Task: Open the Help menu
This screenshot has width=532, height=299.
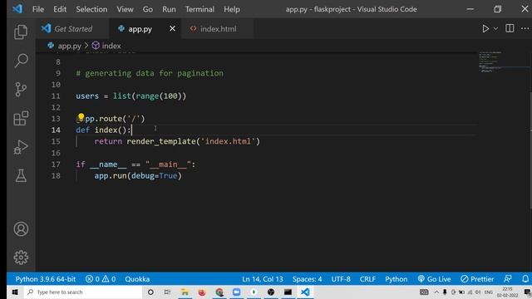Action: click(232, 9)
